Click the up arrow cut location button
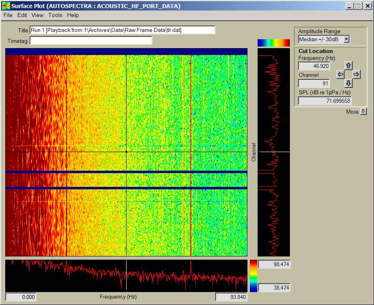Image resolution: width=374 pixels, height=305 pixels. coord(349,66)
